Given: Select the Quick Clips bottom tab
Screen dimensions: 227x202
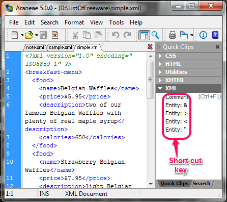Looking at the screenshot, I should point(175,184).
